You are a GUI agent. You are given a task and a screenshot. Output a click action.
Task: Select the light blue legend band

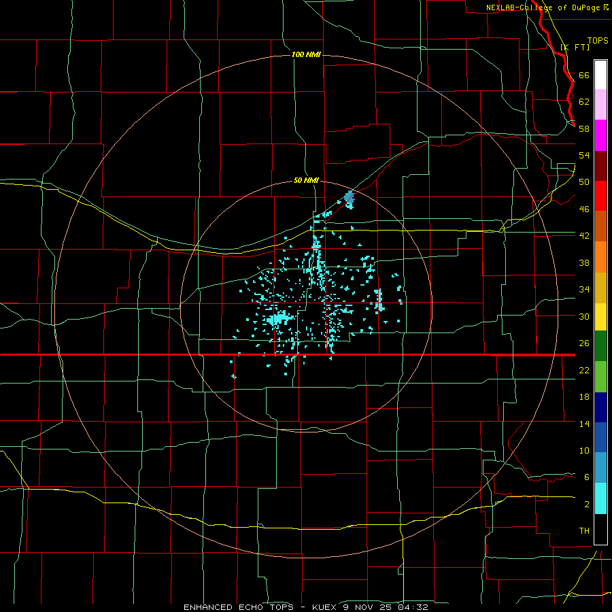(x=600, y=468)
